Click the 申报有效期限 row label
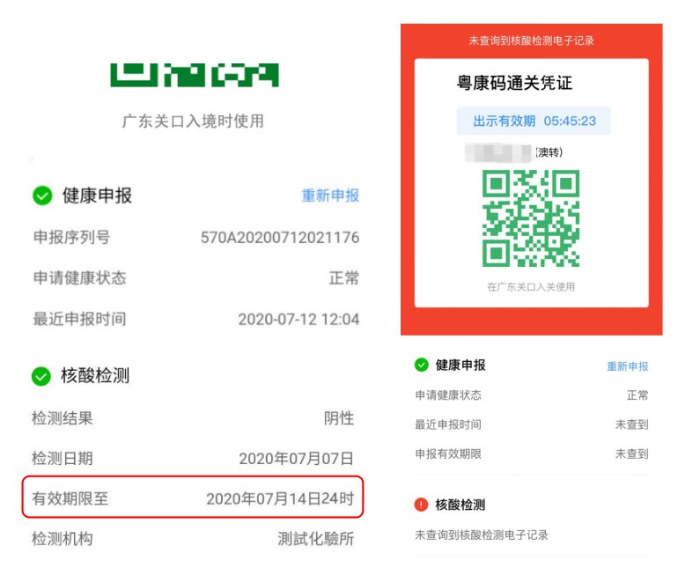This screenshot has height=568, width=700. pyautogui.click(x=448, y=454)
